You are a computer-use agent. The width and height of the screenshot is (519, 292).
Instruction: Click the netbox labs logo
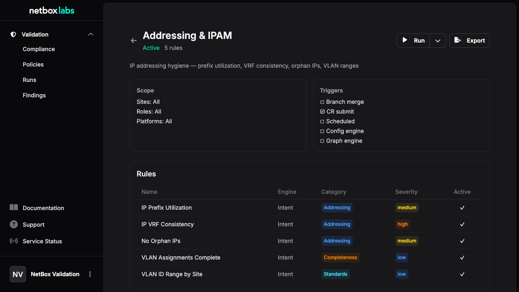pyautogui.click(x=52, y=11)
